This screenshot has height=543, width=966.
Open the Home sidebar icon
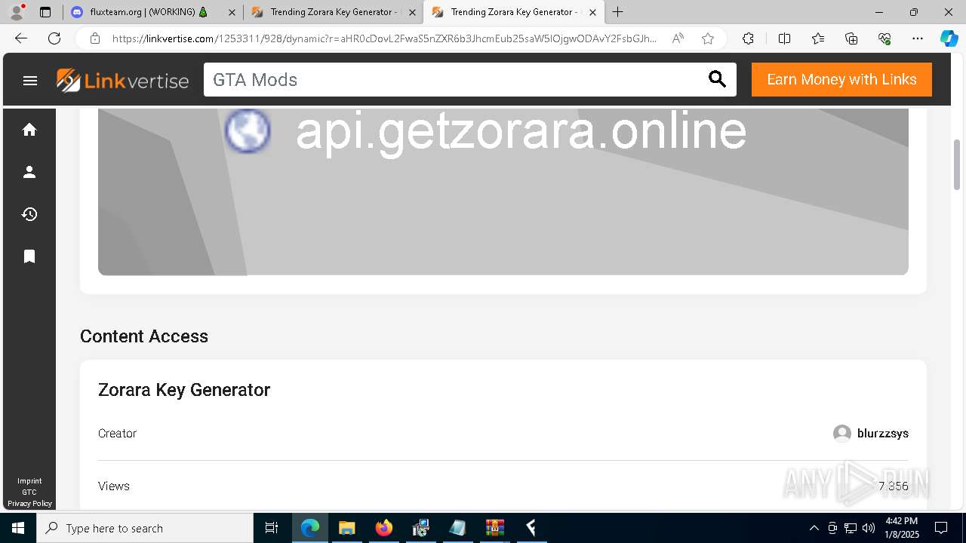[x=29, y=130]
